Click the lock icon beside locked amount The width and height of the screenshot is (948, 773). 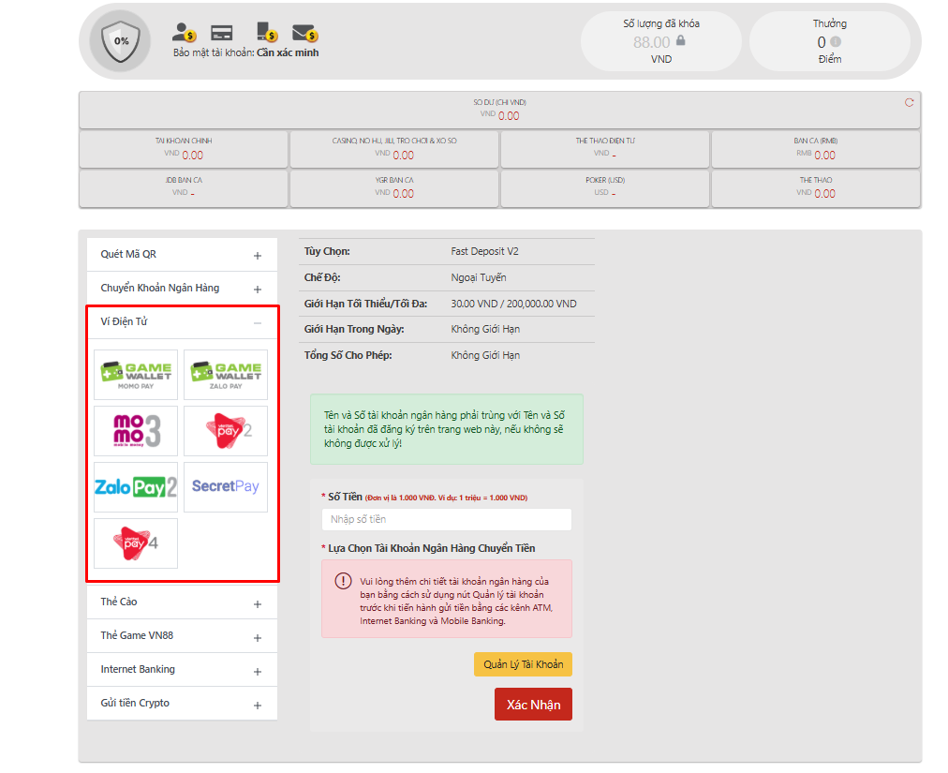681,40
